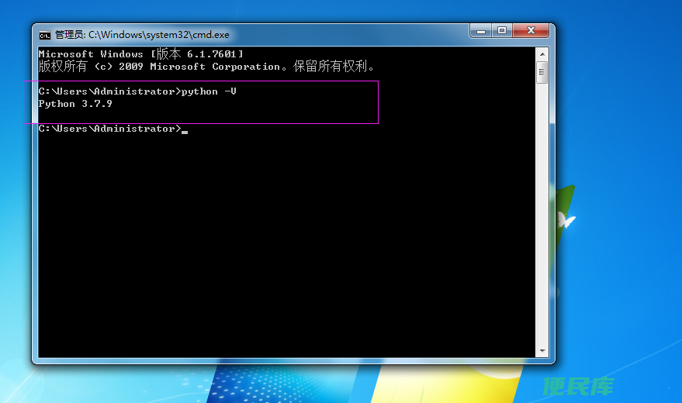Click the scrollbar up arrow
Screen dimensions: 682x403
click(x=542, y=53)
